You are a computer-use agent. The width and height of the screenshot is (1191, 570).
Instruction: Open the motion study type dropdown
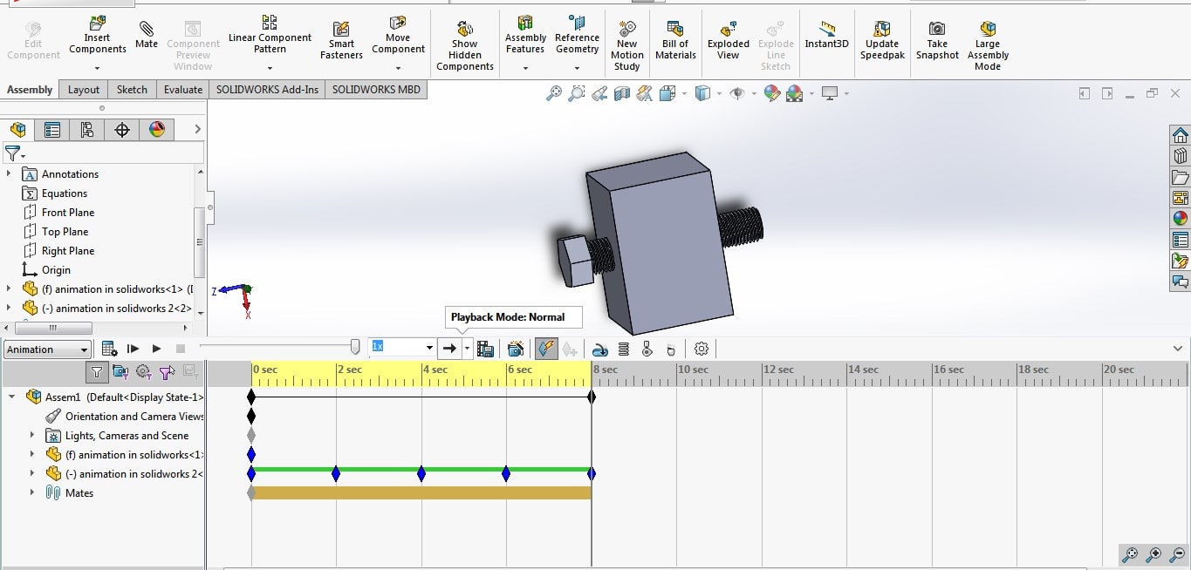pyautogui.click(x=48, y=349)
